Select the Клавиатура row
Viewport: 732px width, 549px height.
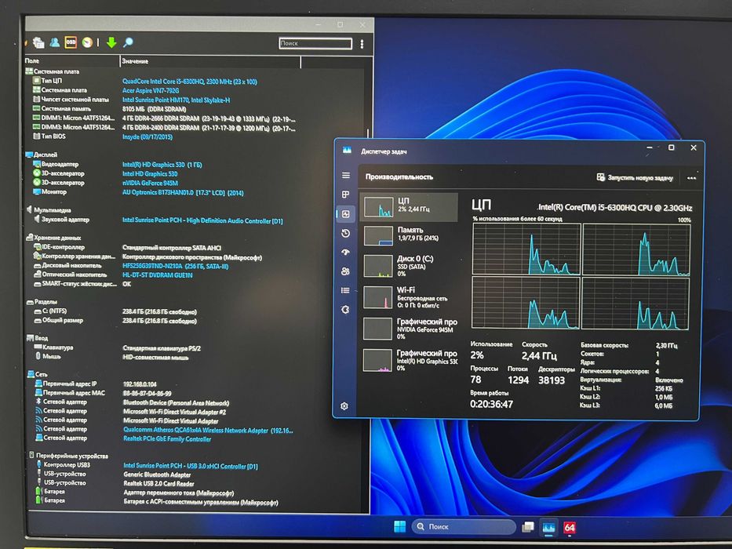pos(118,347)
